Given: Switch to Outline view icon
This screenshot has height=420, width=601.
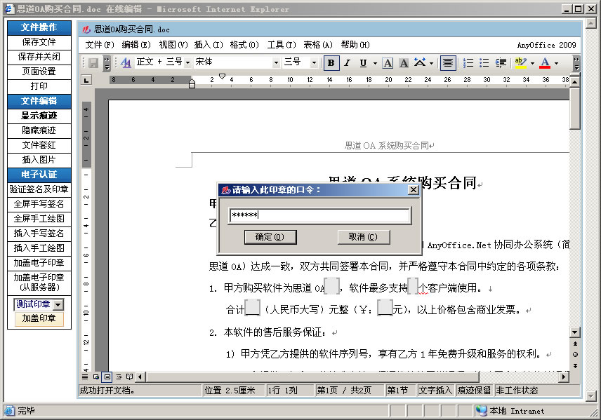Looking at the screenshot, I should [119, 377].
